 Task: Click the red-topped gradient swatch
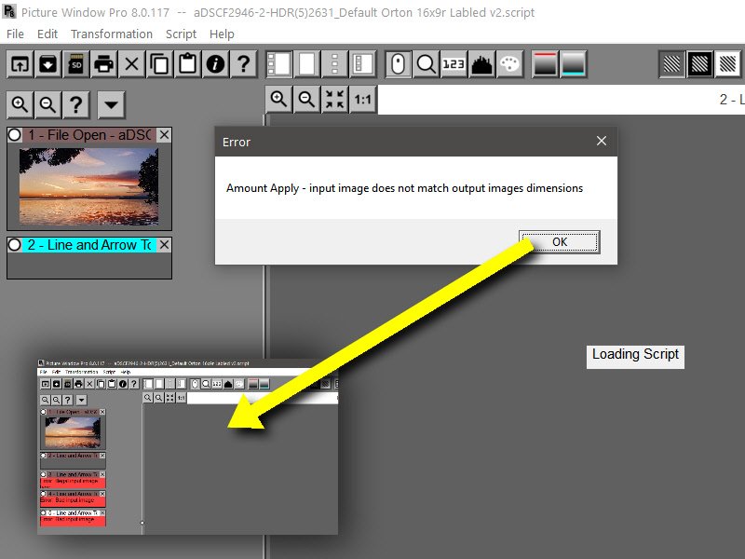point(546,64)
